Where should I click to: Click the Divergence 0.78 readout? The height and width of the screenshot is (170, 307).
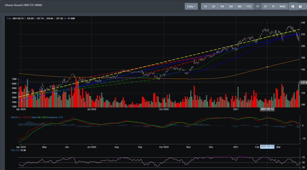[54, 117]
